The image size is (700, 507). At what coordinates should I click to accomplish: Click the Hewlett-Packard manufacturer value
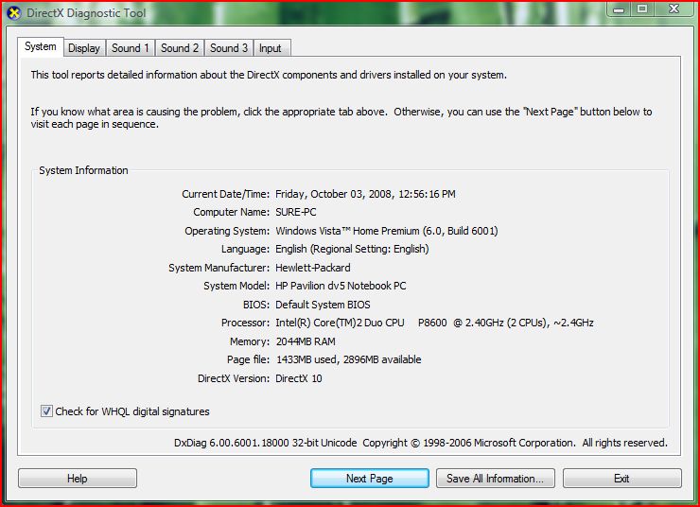(312, 268)
